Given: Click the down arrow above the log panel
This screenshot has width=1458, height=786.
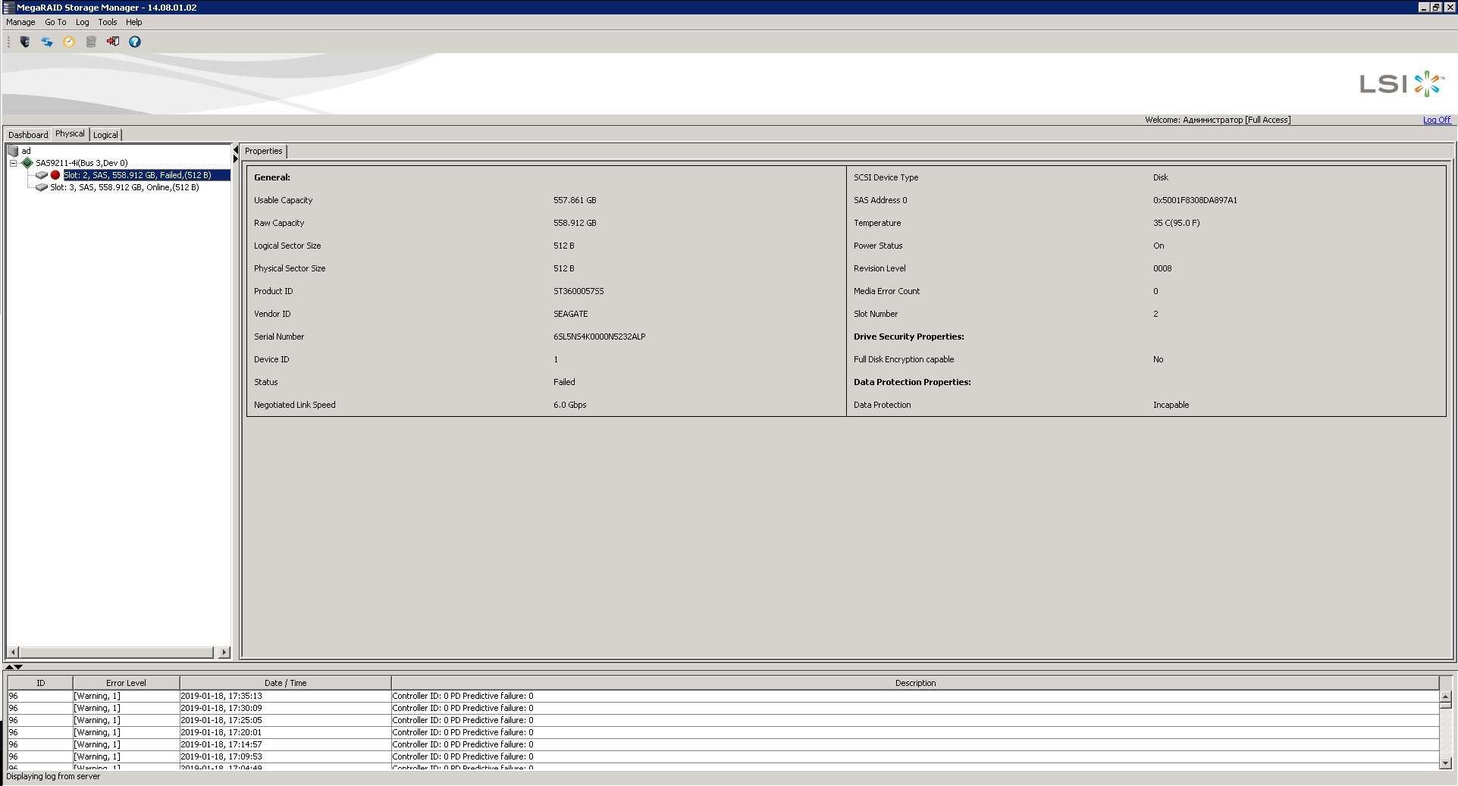Looking at the screenshot, I should pyautogui.click(x=18, y=667).
